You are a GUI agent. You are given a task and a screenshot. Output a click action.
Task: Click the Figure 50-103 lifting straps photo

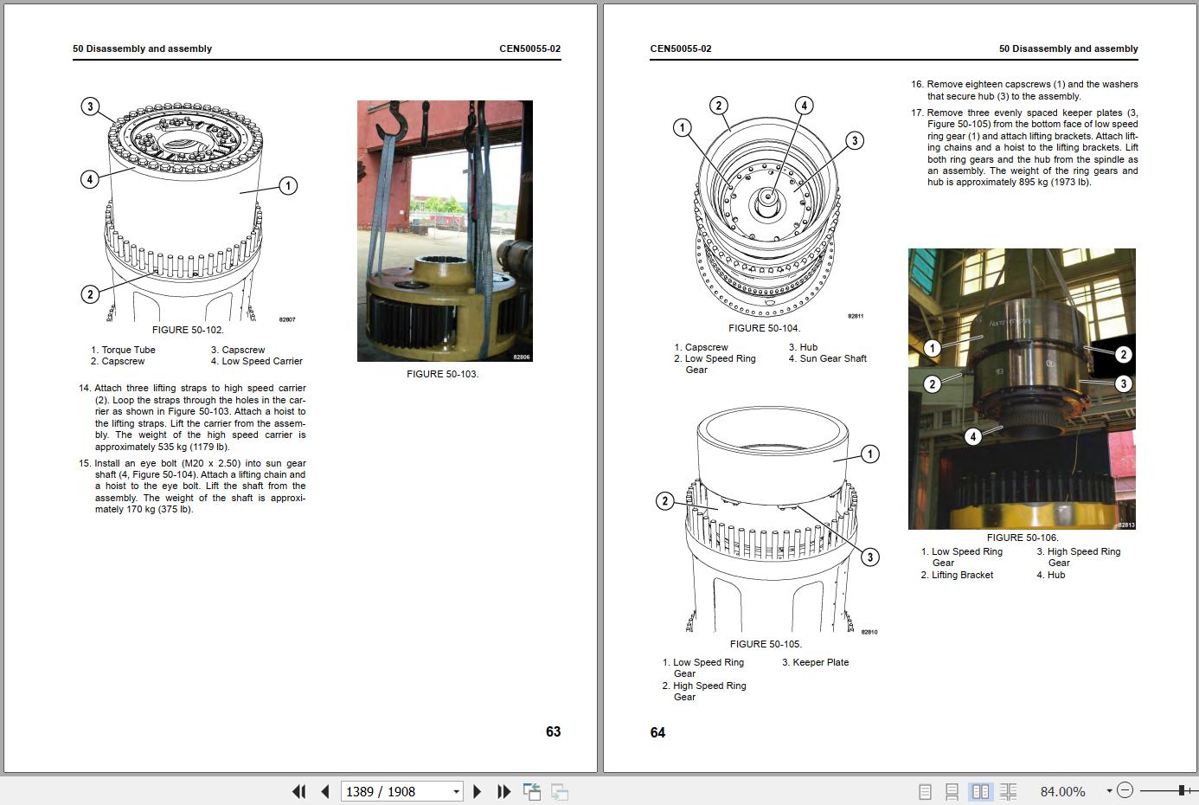click(x=445, y=231)
